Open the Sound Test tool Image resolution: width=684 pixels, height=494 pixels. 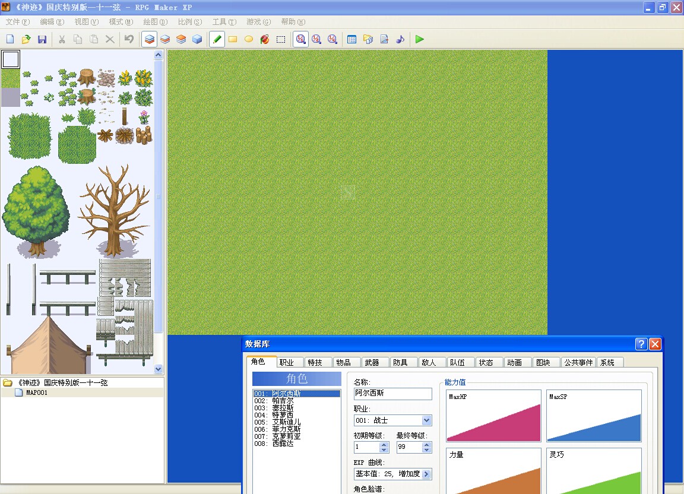(x=400, y=39)
